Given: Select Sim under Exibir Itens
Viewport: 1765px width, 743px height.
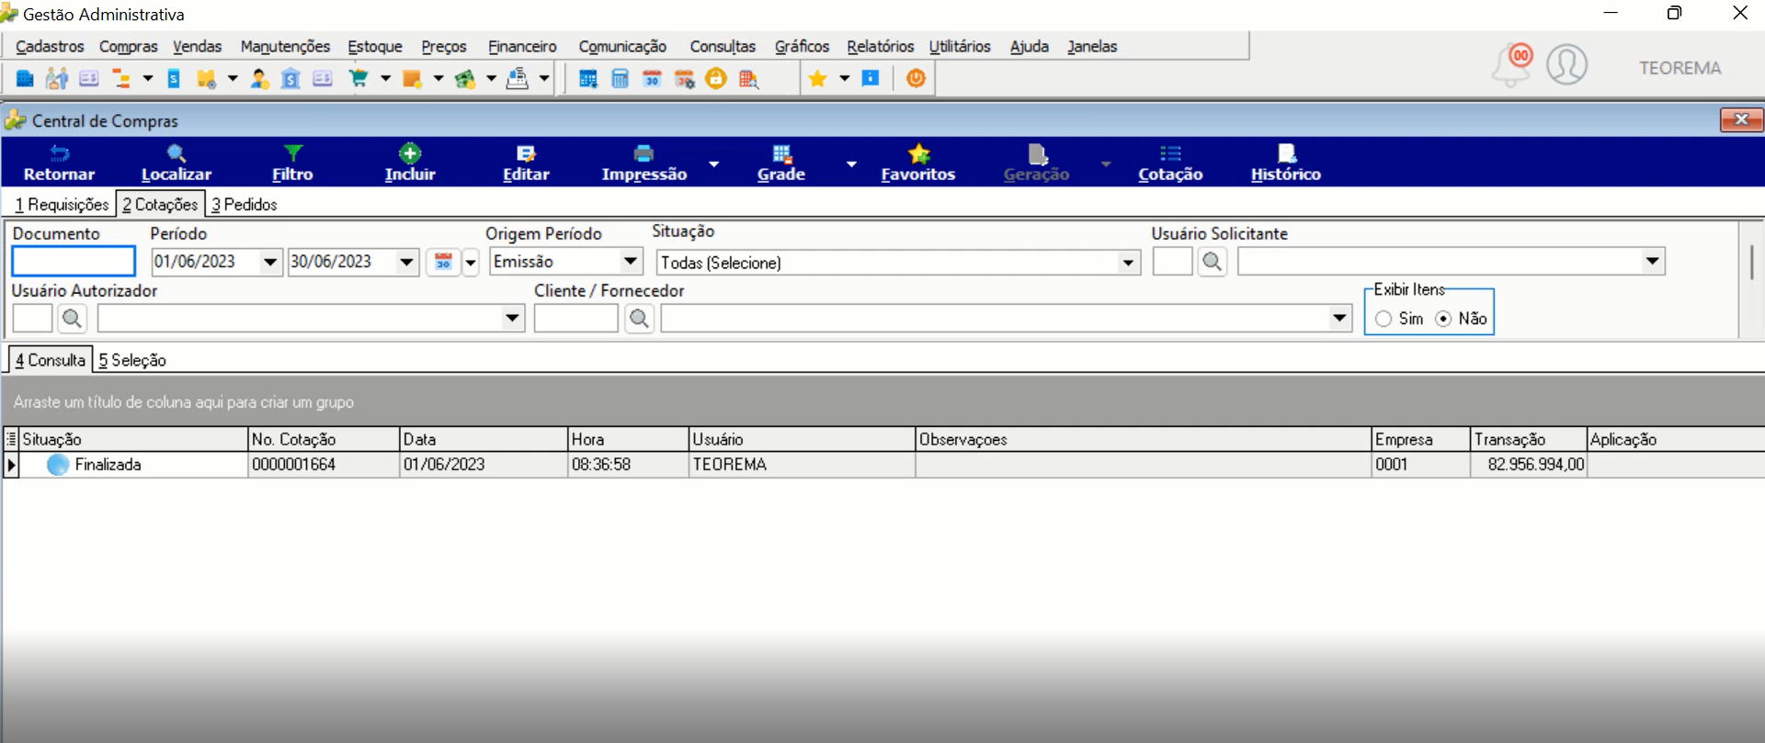Looking at the screenshot, I should pos(1384,319).
